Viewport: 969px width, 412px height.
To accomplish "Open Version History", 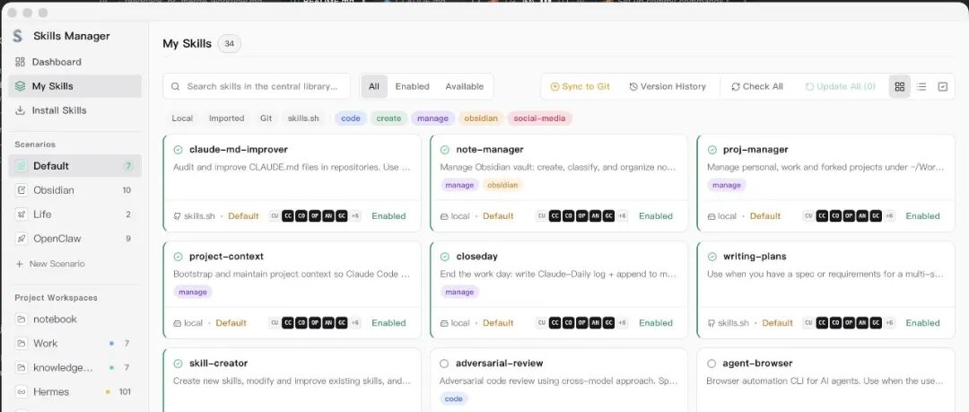I will (668, 86).
